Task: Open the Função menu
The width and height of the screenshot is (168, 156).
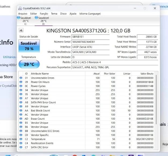Action: click(x=44, y=14)
